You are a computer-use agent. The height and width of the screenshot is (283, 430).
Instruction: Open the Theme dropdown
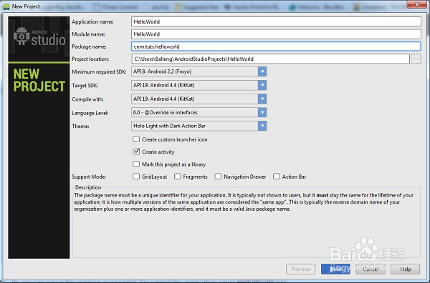pos(199,126)
